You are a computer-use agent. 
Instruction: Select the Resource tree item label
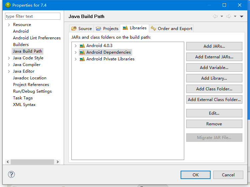(x=22, y=25)
